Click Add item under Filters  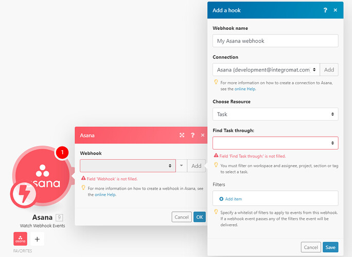(x=234, y=199)
